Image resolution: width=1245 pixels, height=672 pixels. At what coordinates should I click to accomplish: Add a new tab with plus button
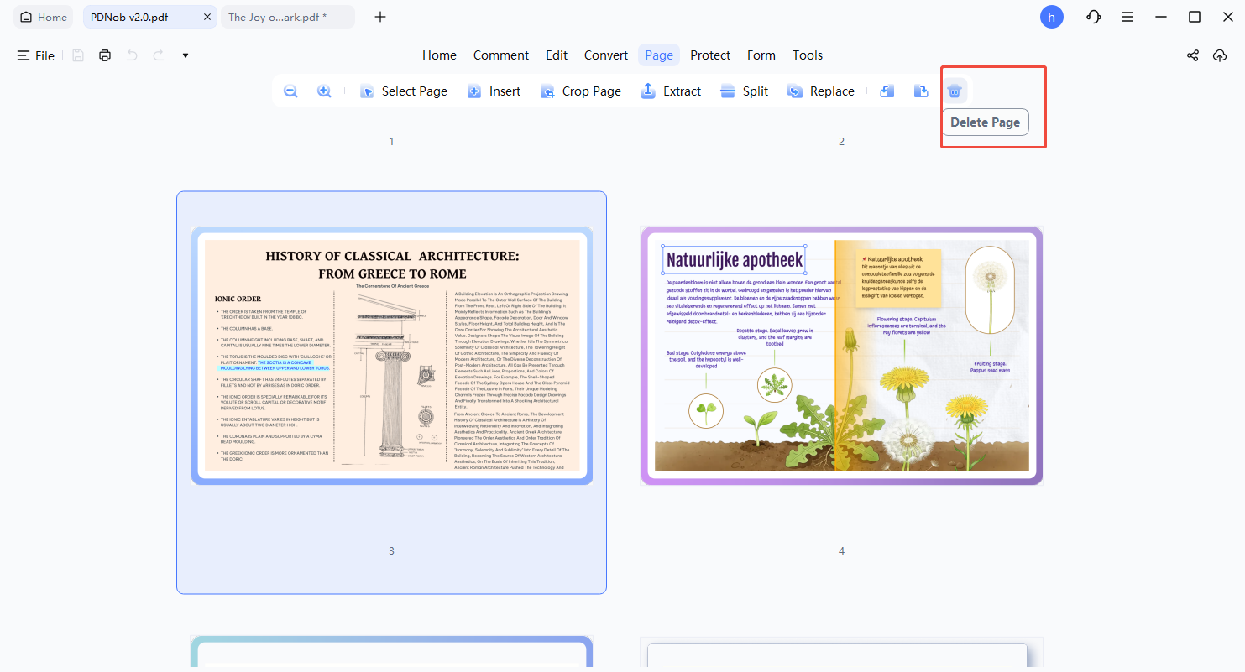pos(380,17)
